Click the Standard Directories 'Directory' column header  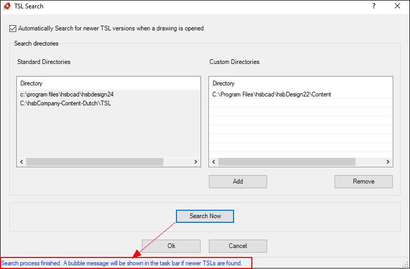pos(108,83)
